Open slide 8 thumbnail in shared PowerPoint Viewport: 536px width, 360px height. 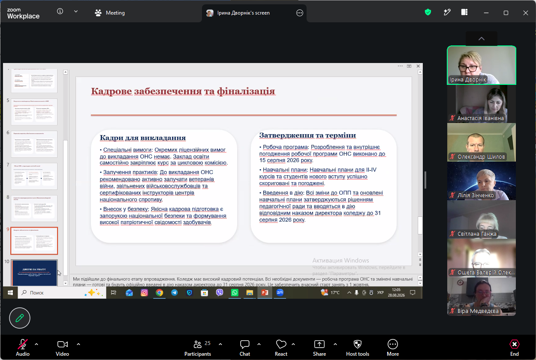pos(34,208)
